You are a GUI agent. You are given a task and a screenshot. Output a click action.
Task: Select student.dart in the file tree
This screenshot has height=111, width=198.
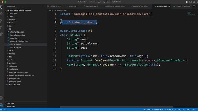pyautogui.click(x=15, y=44)
